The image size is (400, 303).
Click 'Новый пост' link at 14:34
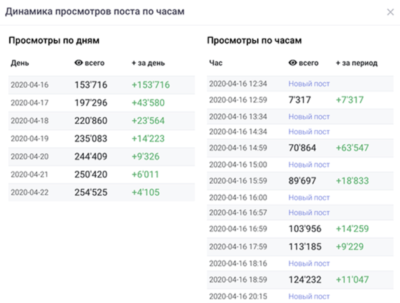tap(309, 131)
